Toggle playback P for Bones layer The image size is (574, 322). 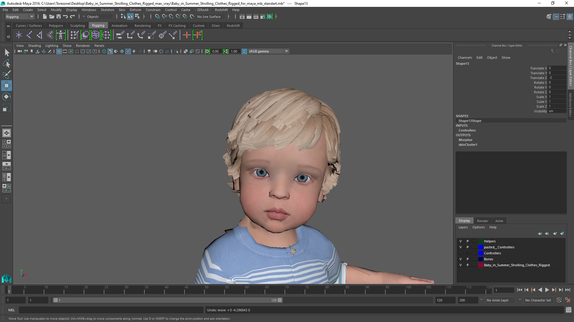point(468,259)
